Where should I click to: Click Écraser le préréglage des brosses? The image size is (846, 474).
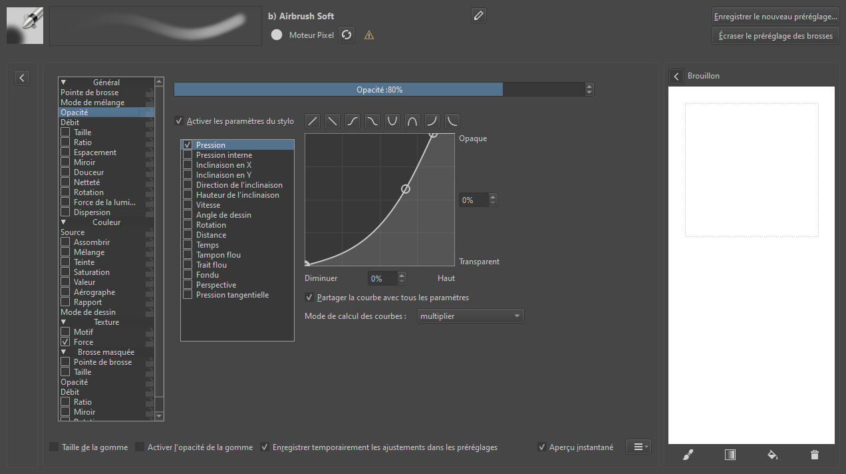(775, 35)
